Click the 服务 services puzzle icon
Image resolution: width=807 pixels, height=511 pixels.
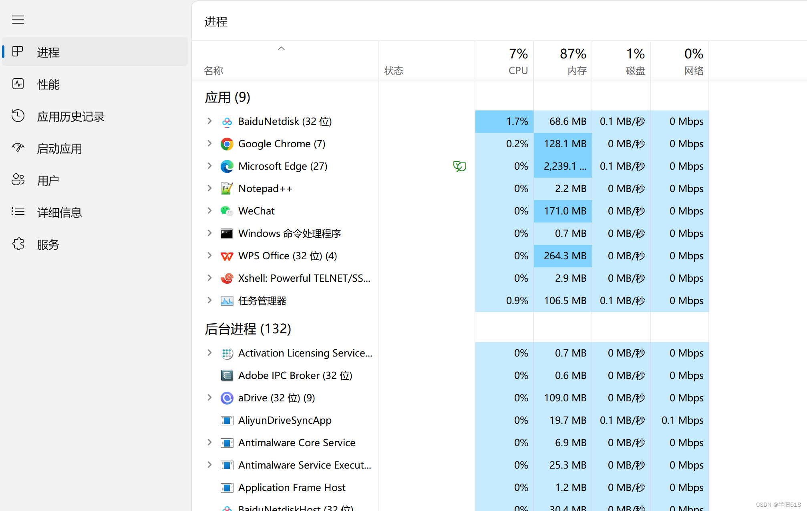tap(18, 244)
